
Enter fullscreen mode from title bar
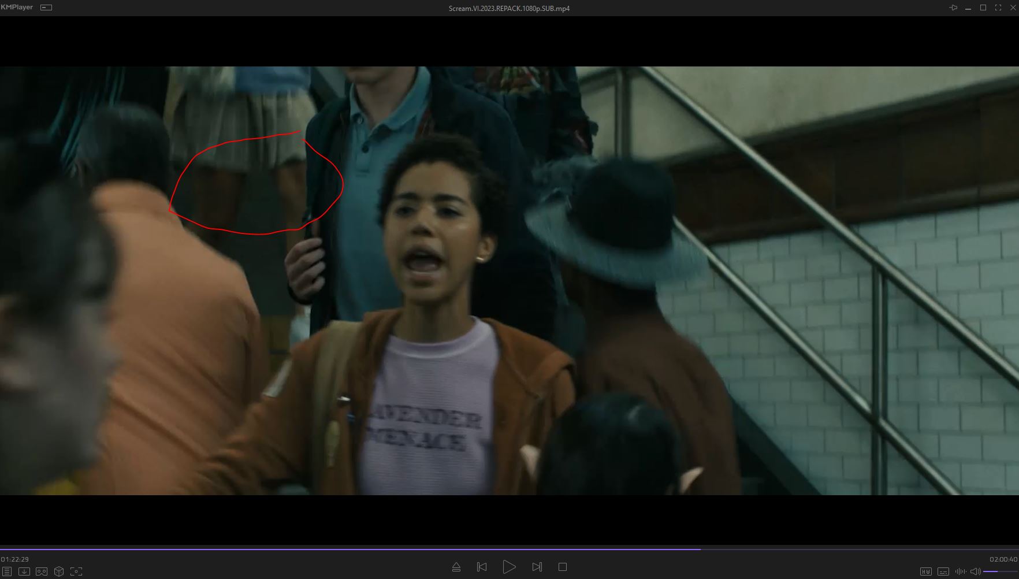tap(998, 8)
